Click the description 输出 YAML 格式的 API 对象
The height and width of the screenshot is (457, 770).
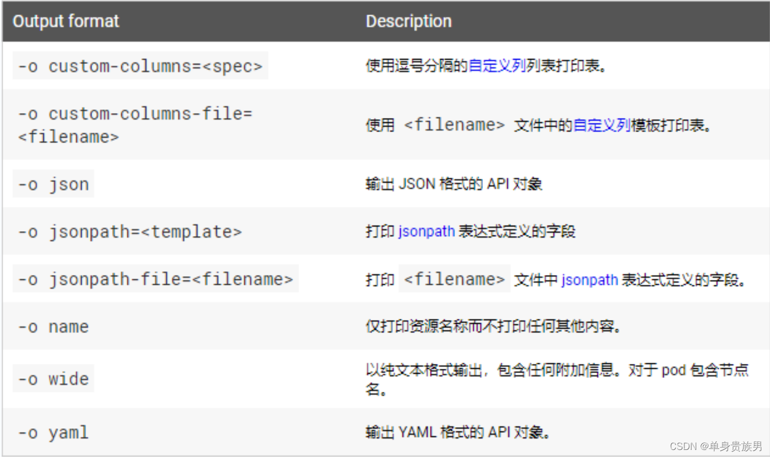[x=458, y=433]
